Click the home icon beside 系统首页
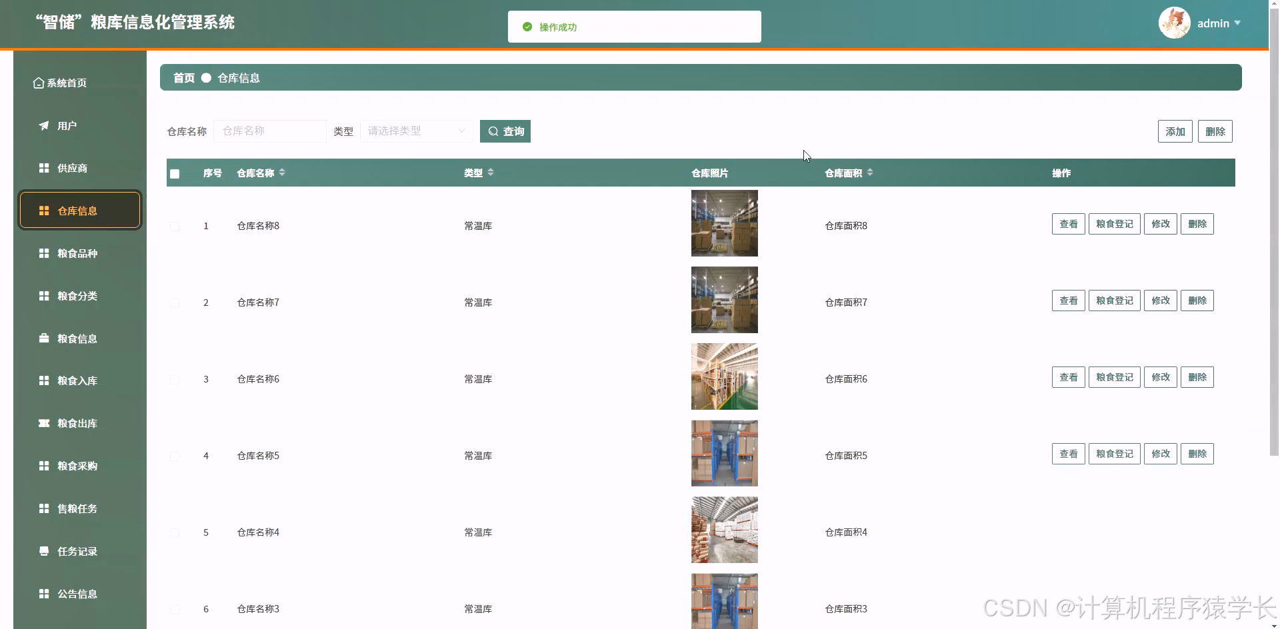This screenshot has height=629, width=1280. pyautogui.click(x=37, y=83)
